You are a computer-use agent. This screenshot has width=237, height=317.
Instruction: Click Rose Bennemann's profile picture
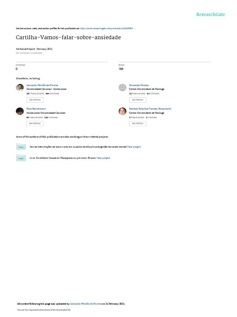[20, 111]
